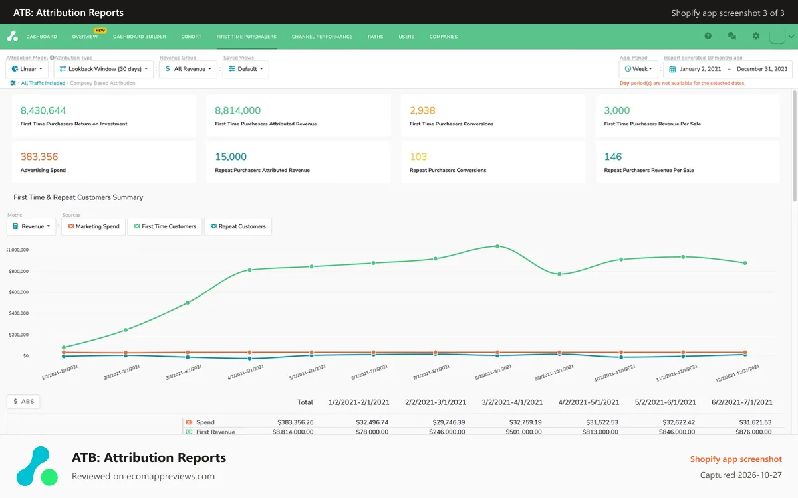798x498 pixels.
Task: Click the December 31, 2021 end date
Action: point(762,69)
